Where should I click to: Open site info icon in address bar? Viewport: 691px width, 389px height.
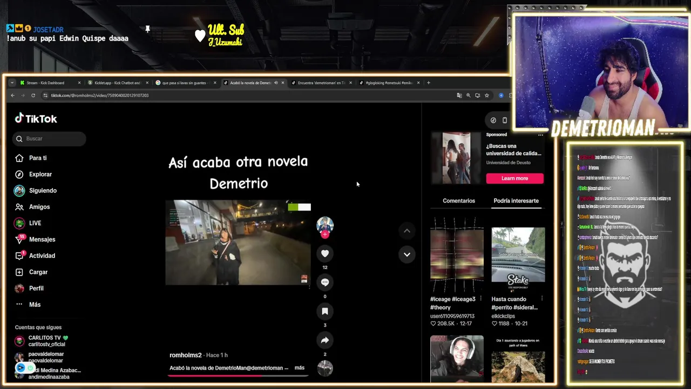(45, 96)
